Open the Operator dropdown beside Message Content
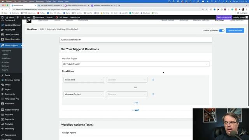 tap(127, 94)
